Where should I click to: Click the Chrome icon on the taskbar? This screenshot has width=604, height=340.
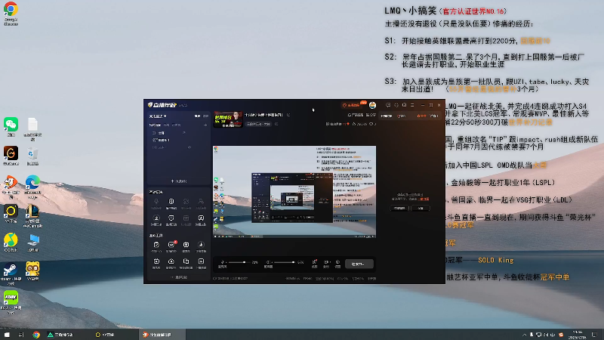click(x=36, y=335)
